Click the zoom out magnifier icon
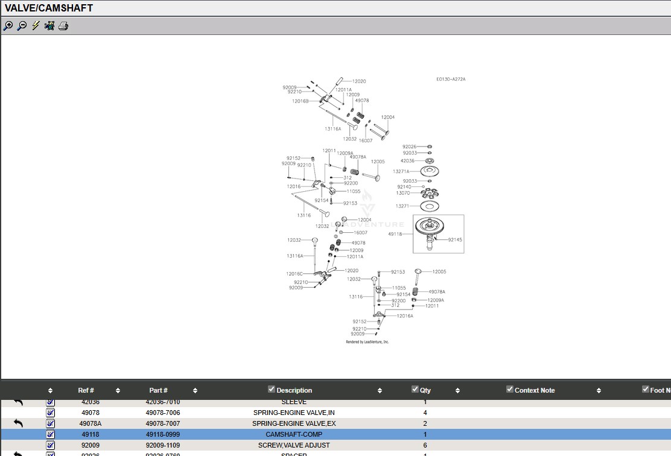The height and width of the screenshot is (456, 671). click(x=22, y=26)
